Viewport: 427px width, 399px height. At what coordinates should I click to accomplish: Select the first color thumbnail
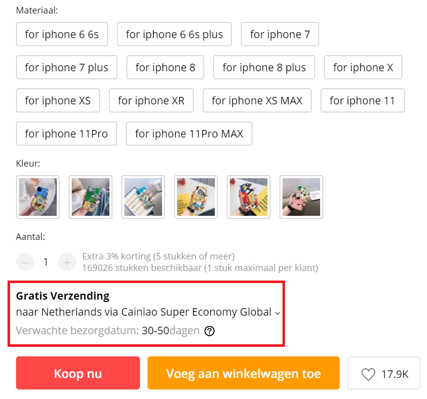click(38, 197)
